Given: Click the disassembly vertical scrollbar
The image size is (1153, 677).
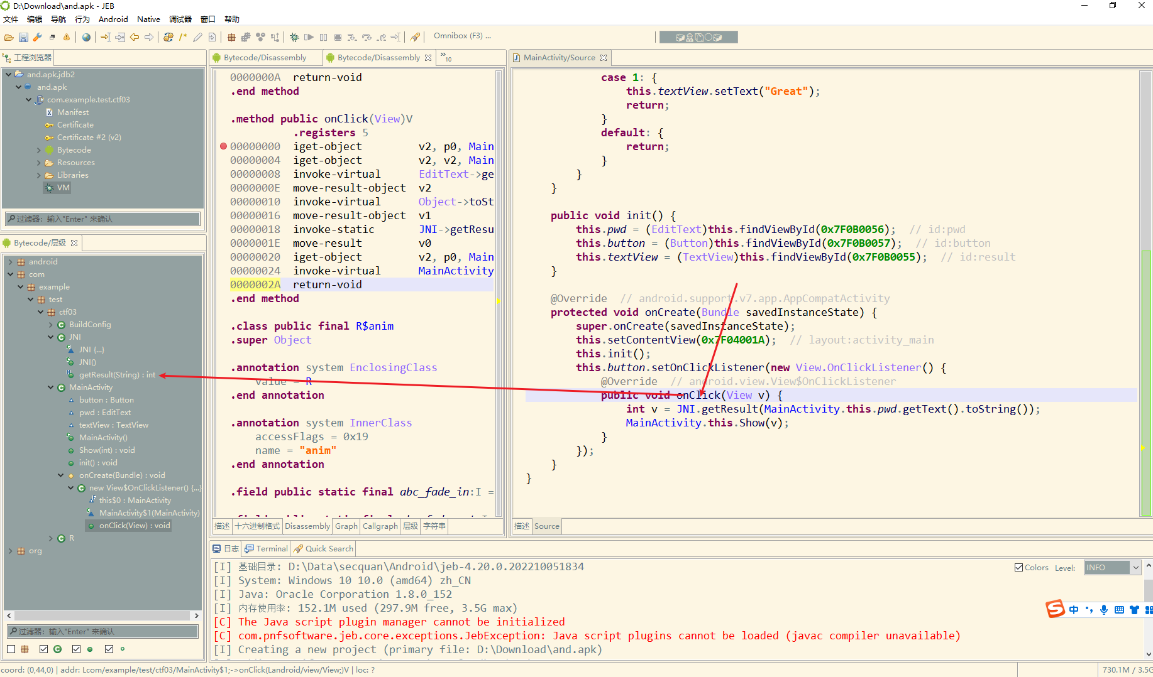Looking at the screenshot, I should click(499, 293).
